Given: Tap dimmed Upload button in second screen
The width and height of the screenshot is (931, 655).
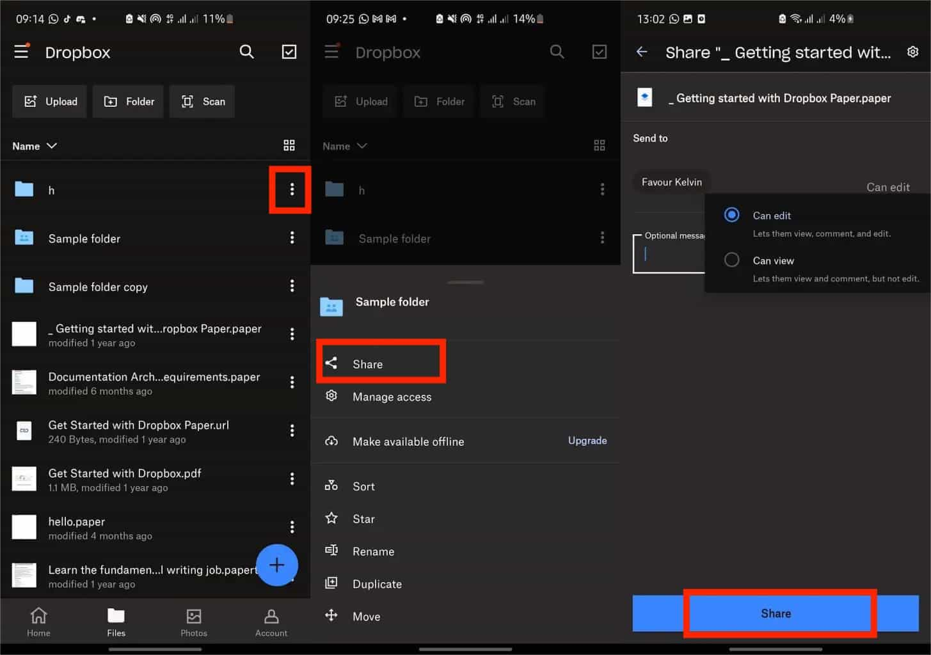Looking at the screenshot, I should (360, 101).
